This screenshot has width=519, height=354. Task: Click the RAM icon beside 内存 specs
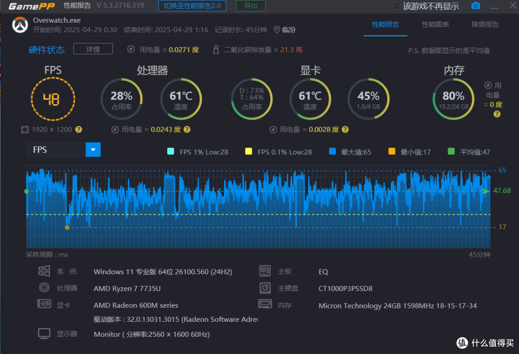pyautogui.click(x=265, y=304)
